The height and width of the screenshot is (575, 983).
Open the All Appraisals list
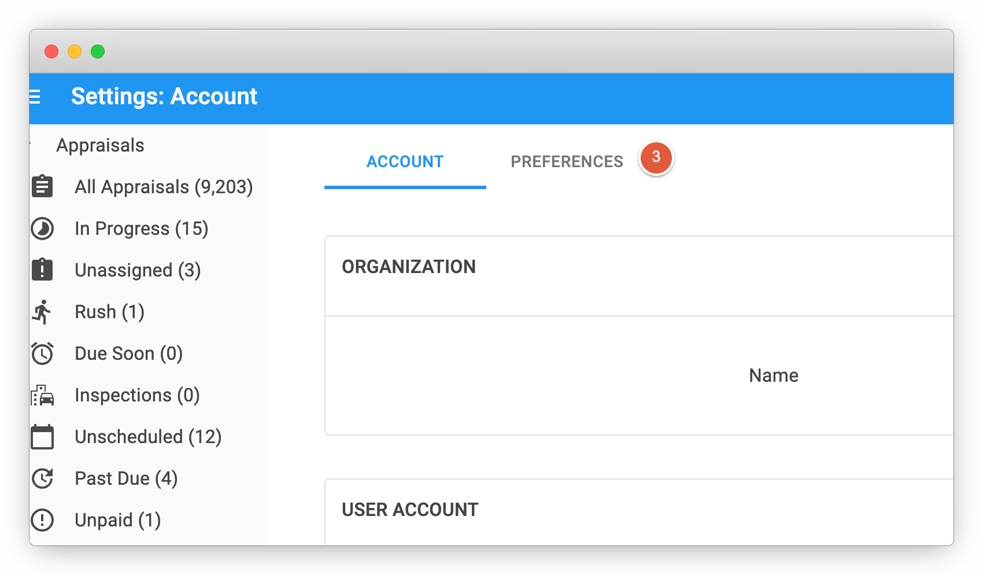(x=164, y=186)
